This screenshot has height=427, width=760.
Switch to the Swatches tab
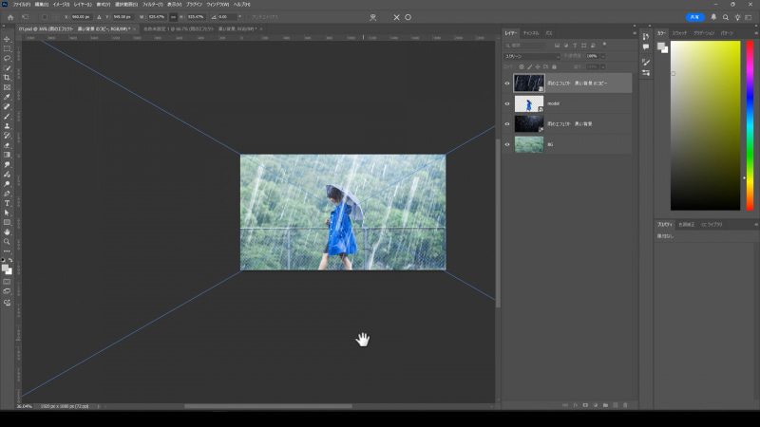click(x=679, y=33)
